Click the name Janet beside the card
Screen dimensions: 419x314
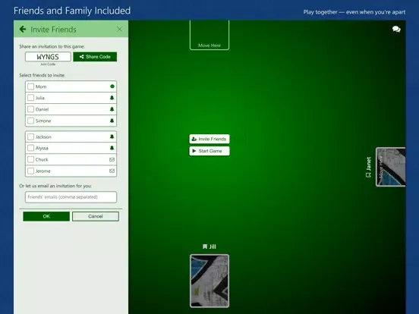pyautogui.click(x=368, y=164)
